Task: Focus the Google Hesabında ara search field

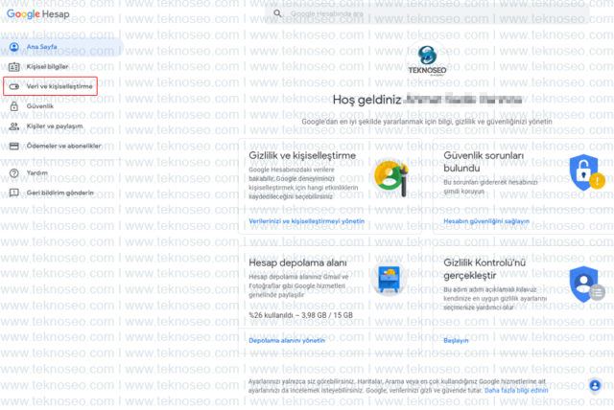Action: [x=427, y=13]
